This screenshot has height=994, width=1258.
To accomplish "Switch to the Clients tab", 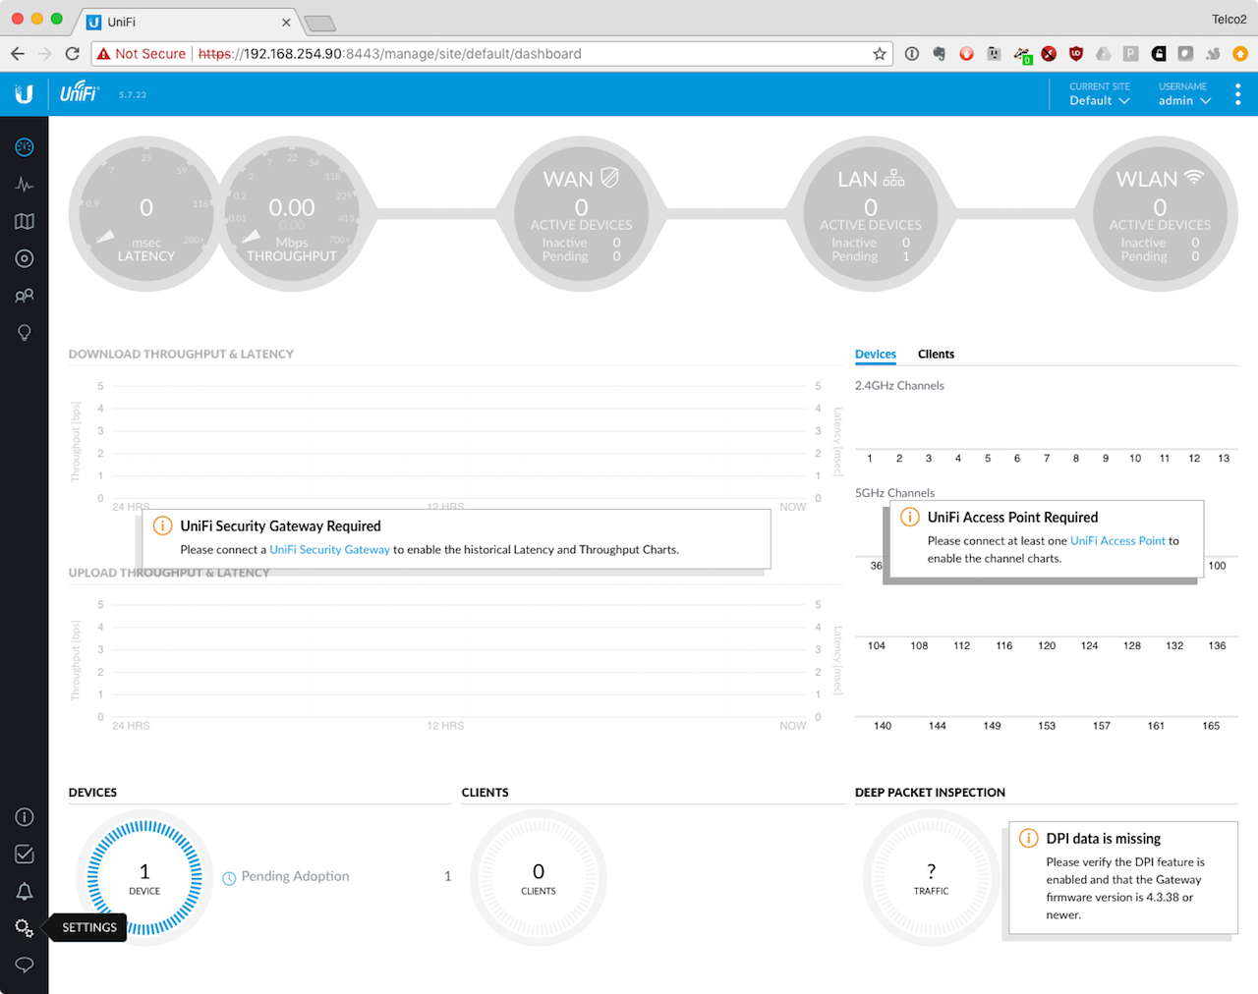I will [x=936, y=355].
